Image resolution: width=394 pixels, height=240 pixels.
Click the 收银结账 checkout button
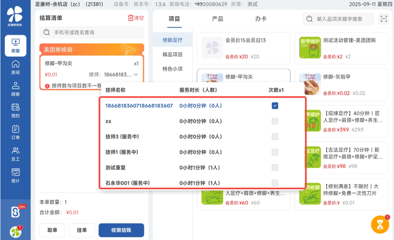[x=121, y=230]
